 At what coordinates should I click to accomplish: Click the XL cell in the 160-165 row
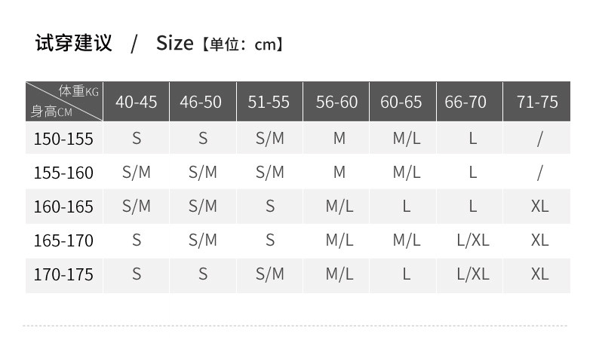coord(539,206)
